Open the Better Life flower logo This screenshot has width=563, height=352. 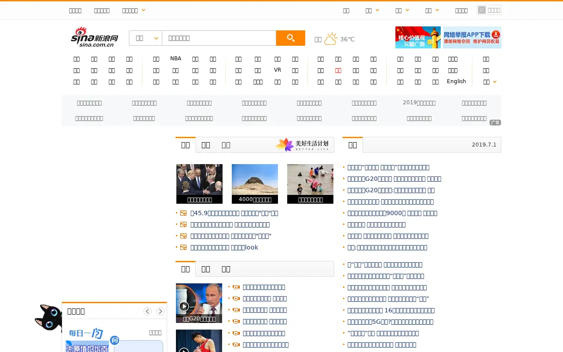coord(303,145)
